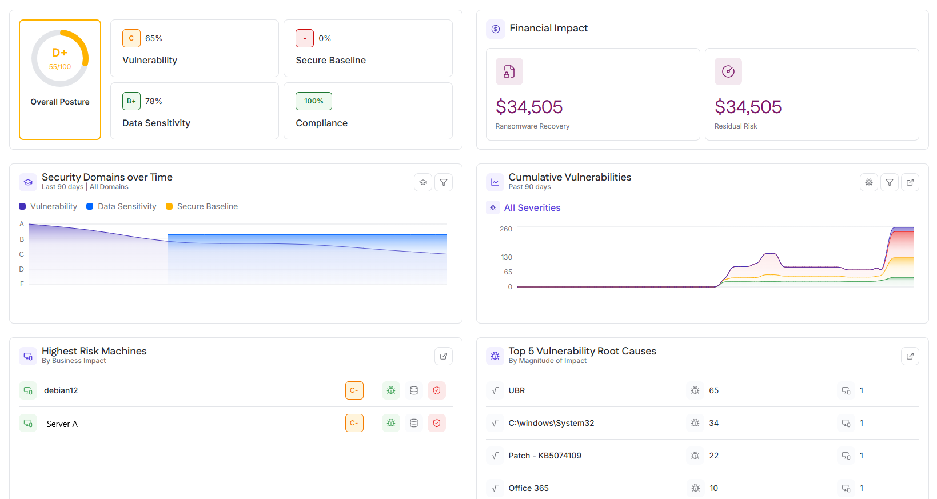Click the C- grade badge for Server A
The height and width of the screenshot is (499, 937).
coord(354,423)
